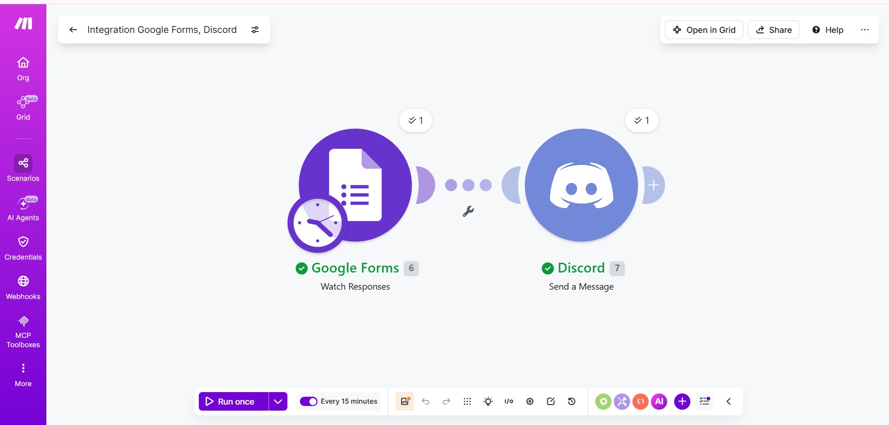The width and height of the screenshot is (889, 425).
Task: Click the purple plus favorites button
Action: pyautogui.click(x=682, y=401)
